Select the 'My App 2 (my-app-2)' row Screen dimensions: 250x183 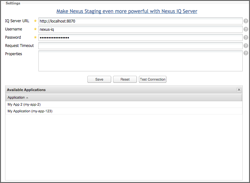coord(124,104)
